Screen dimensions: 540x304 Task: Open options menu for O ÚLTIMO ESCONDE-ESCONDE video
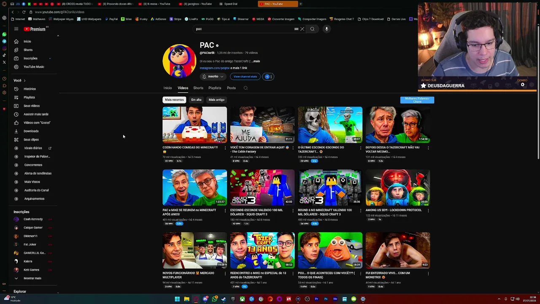point(360,148)
